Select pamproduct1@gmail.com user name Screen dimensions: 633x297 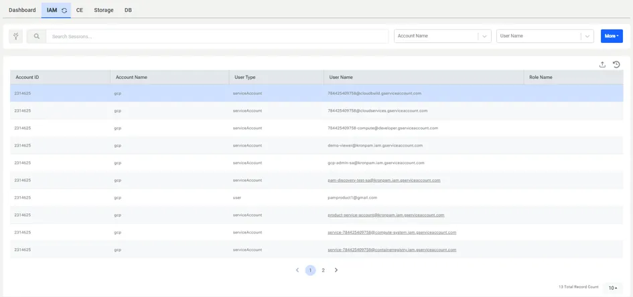click(x=352, y=197)
